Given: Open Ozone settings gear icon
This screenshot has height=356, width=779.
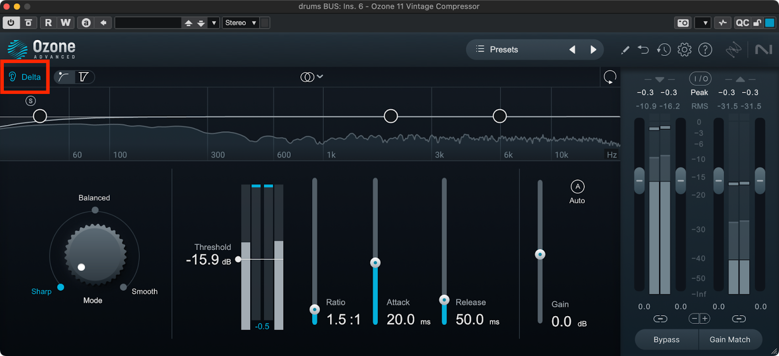Looking at the screenshot, I should 685,50.
